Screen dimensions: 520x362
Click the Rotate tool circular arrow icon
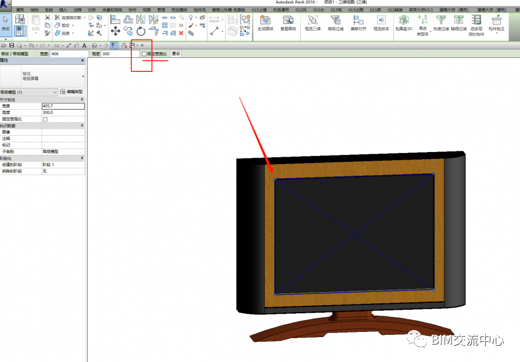tap(141, 31)
